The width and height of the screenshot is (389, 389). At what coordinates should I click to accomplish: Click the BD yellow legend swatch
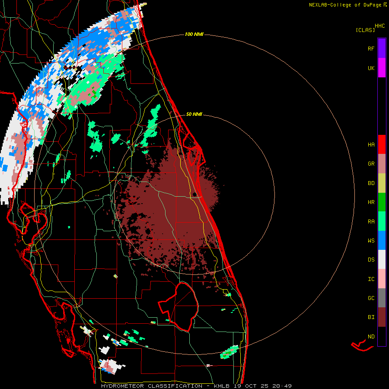click(382, 183)
